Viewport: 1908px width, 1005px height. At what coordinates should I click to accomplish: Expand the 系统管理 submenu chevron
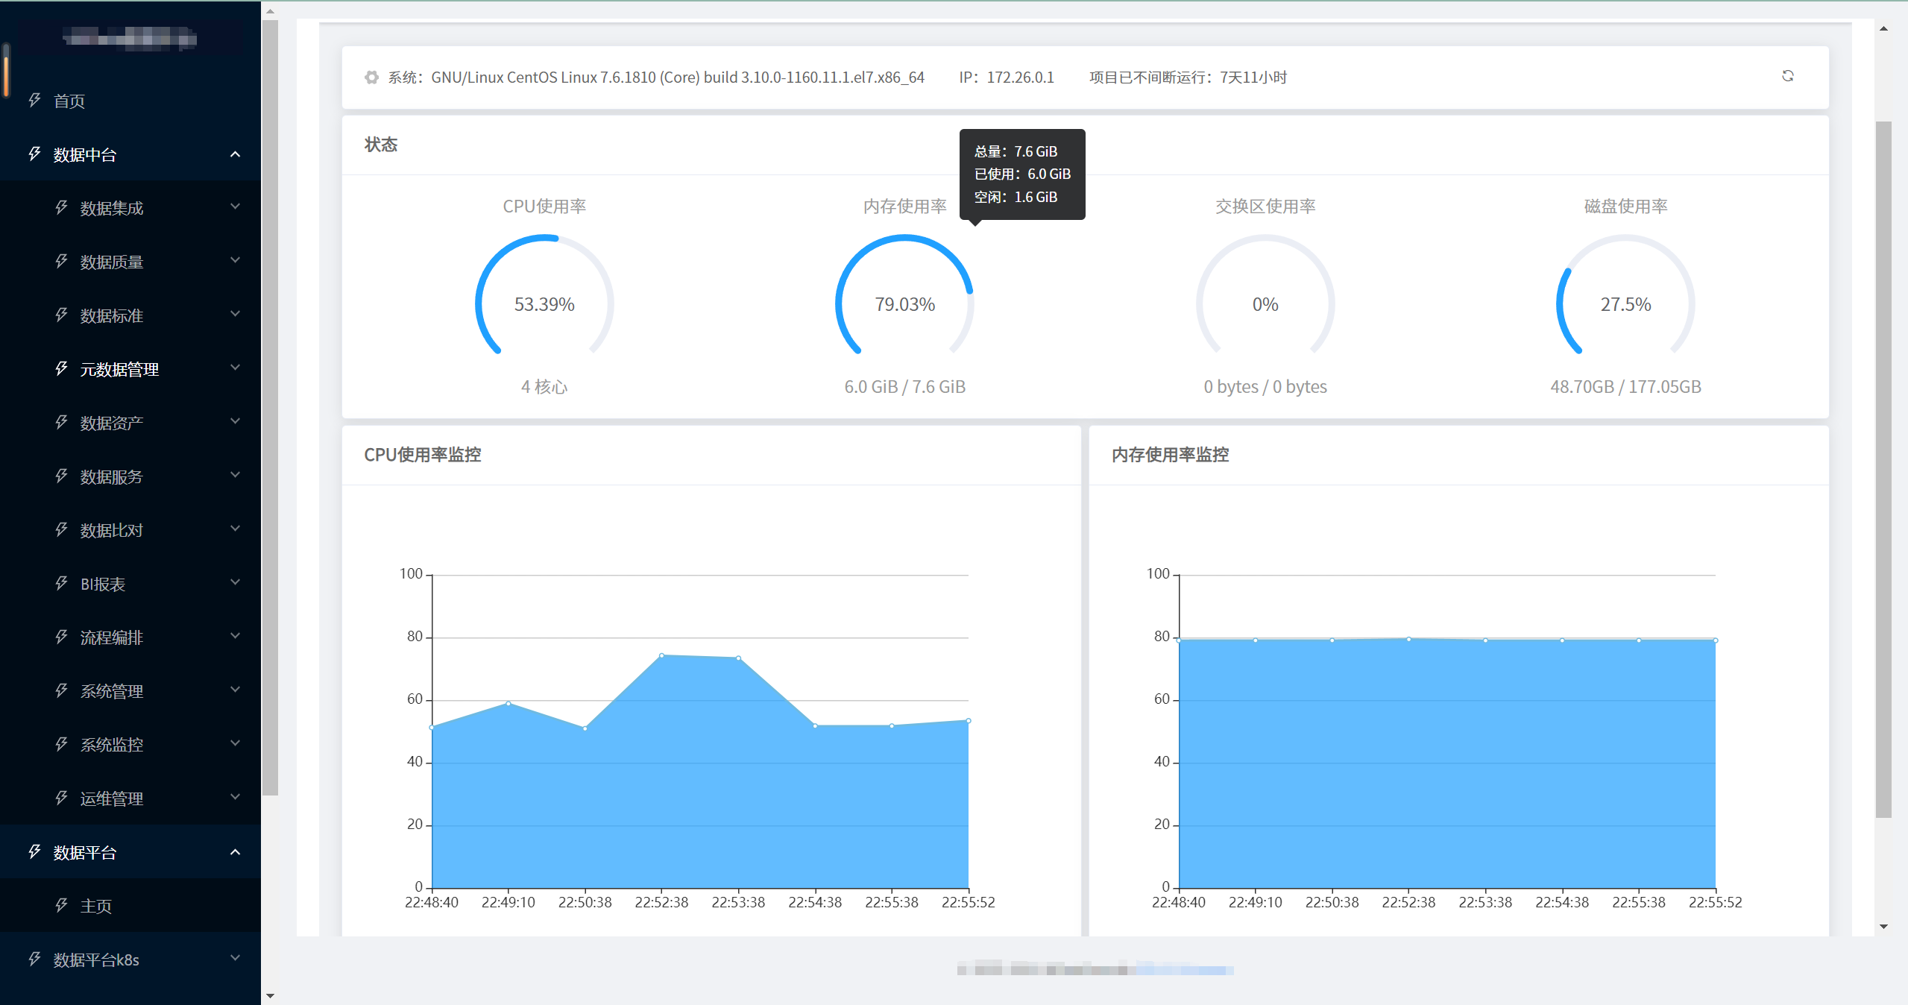coord(236,690)
